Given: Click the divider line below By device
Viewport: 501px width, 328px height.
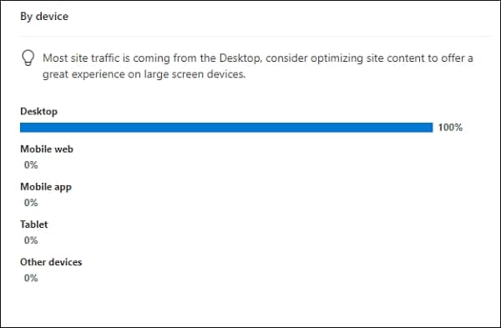Looking at the screenshot, I should [255, 37].
